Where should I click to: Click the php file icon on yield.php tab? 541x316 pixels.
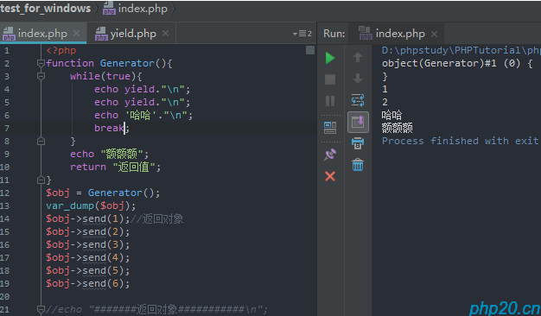tap(101, 34)
